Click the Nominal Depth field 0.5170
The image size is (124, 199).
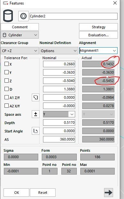(x=59, y=122)
